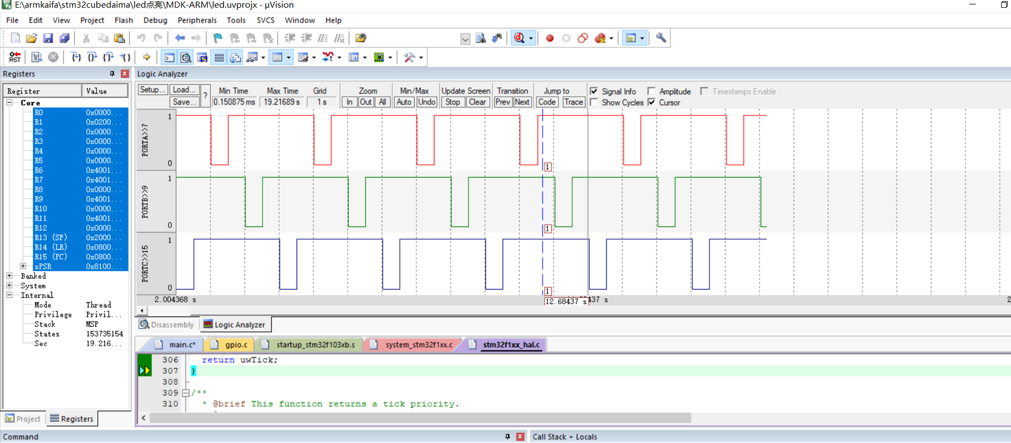Click the Setup... button in Logic Analyzer
This screenshot has height=443, width=1011.
coord(153,90)
